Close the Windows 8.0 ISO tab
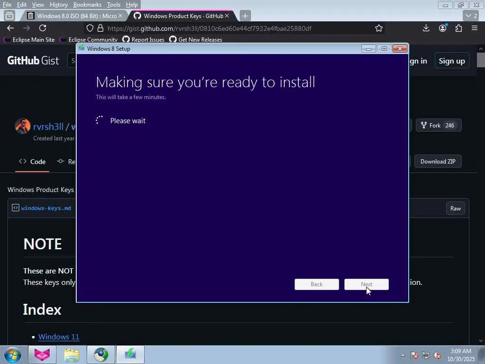Image resolution: width=485 pixels, height=364 pixels. click(120, 16)
